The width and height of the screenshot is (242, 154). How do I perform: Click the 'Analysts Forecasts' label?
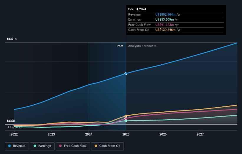click(x=142, y=46)
